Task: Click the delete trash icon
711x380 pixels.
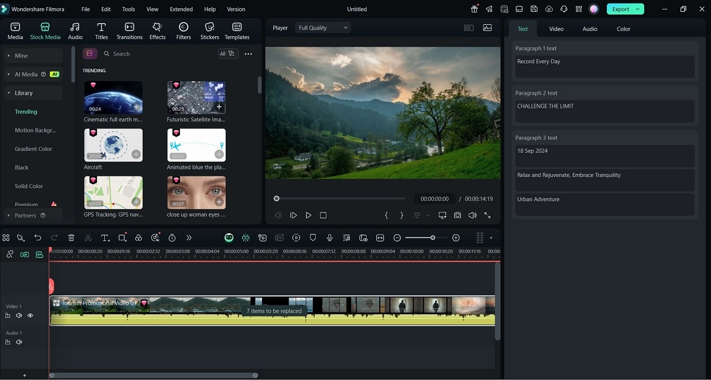Action: tap(71, 237)
